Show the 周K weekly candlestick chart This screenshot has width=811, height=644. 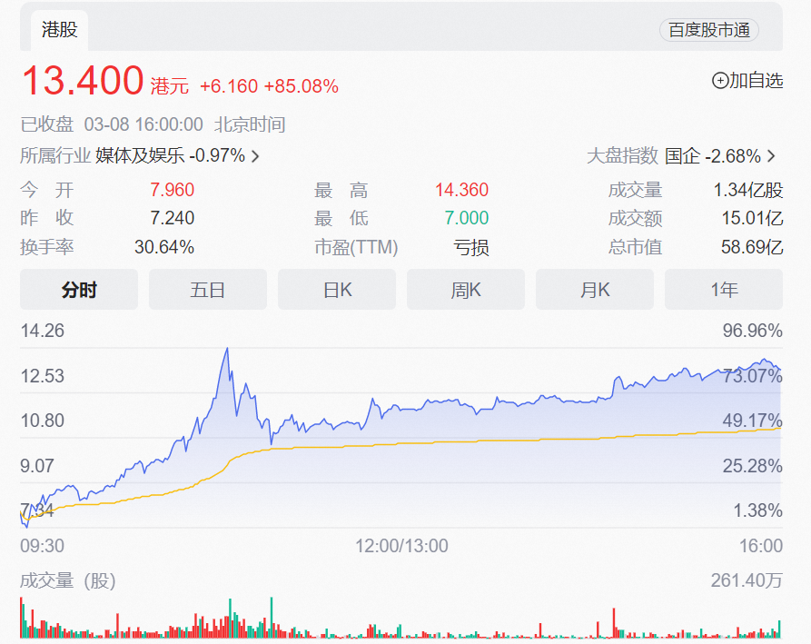click(x=466, y=290)
